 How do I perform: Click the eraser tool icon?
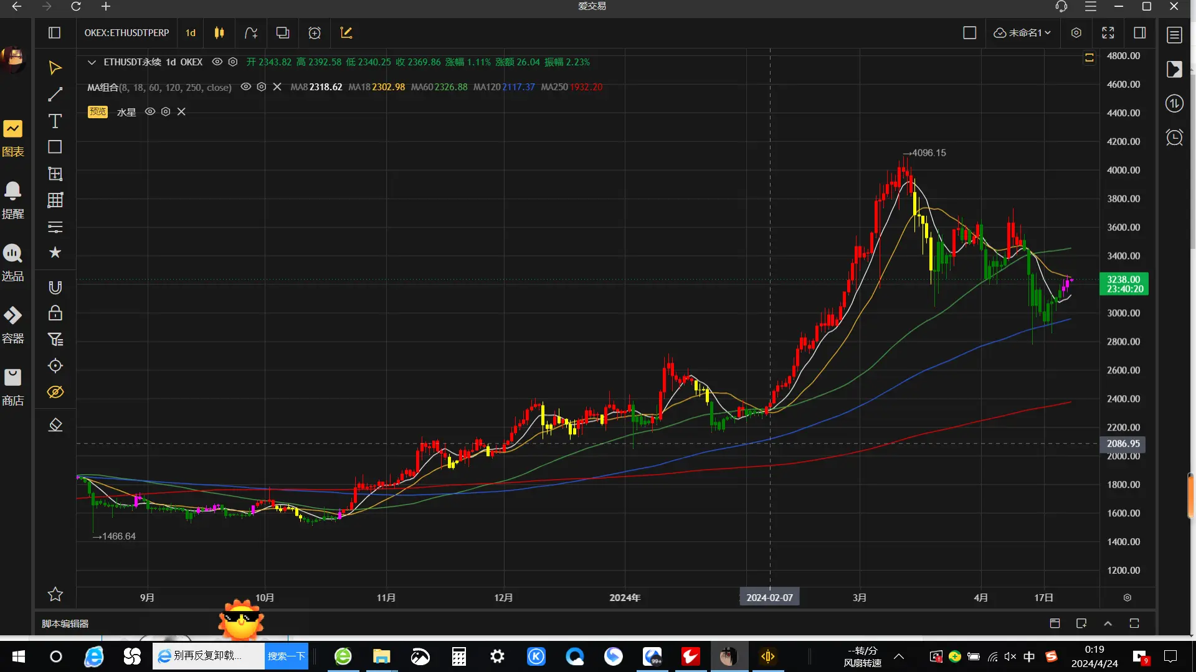55,425
